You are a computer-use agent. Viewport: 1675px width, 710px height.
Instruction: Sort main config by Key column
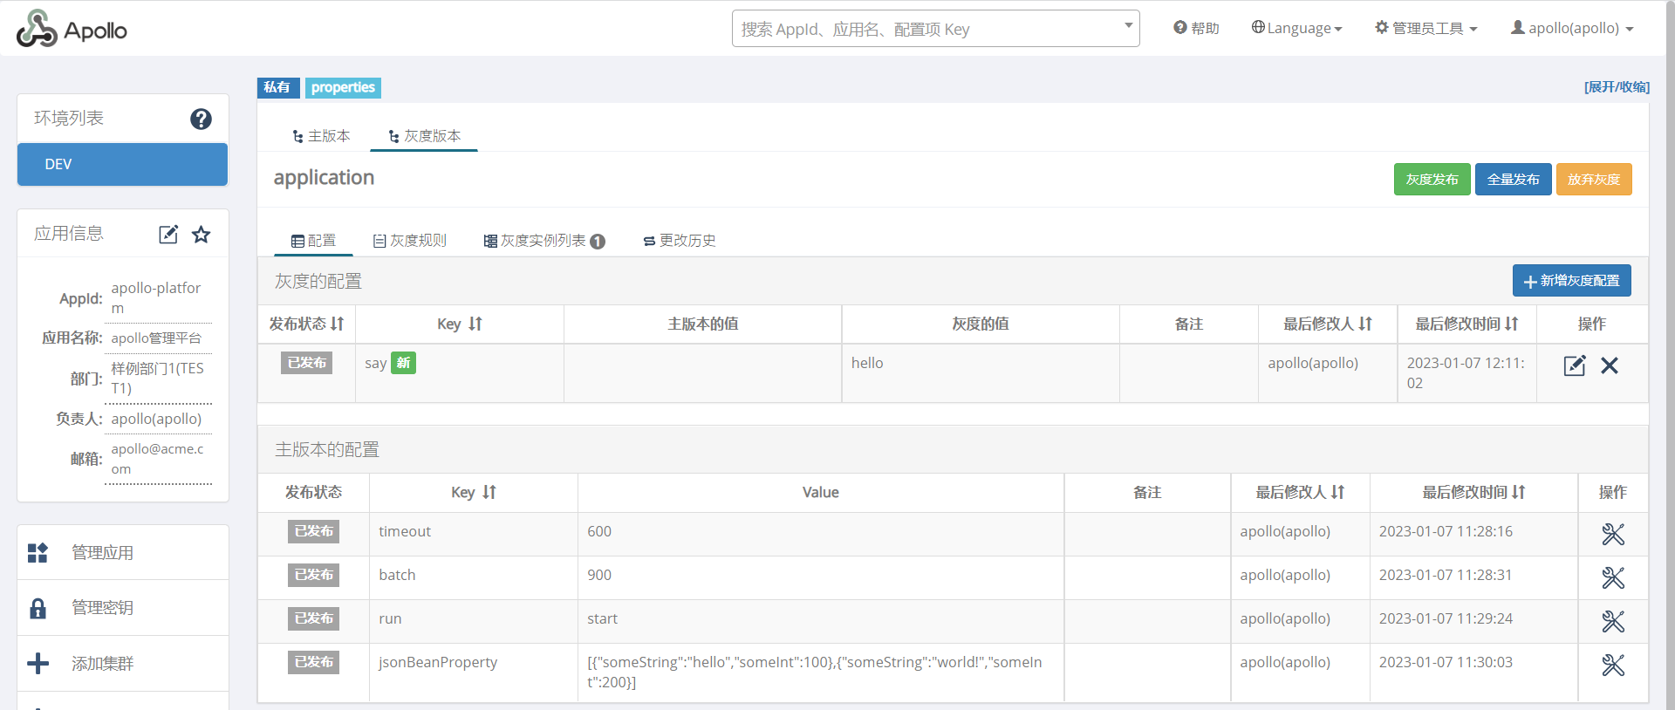(489, 492)
